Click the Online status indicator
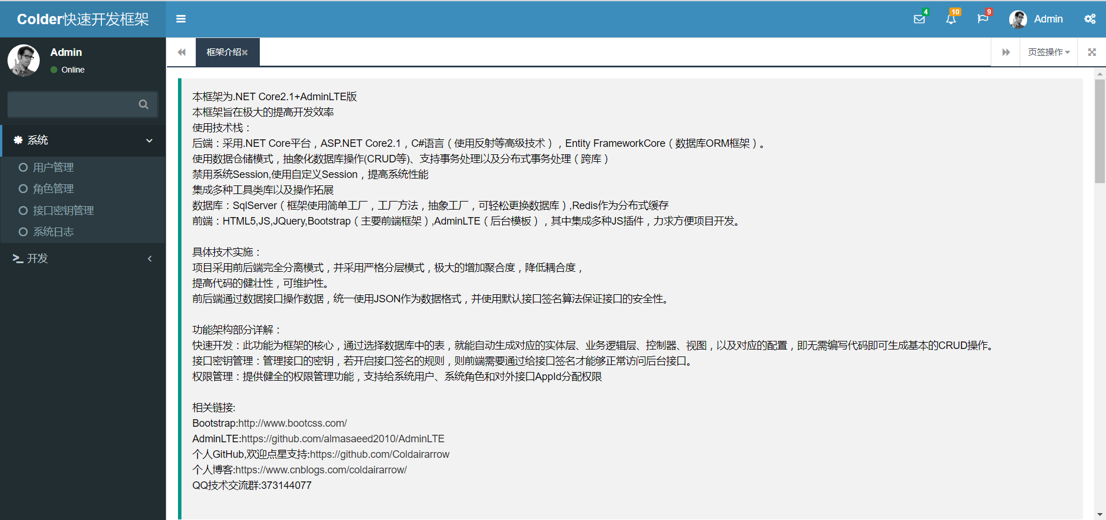 pos(68,70)
